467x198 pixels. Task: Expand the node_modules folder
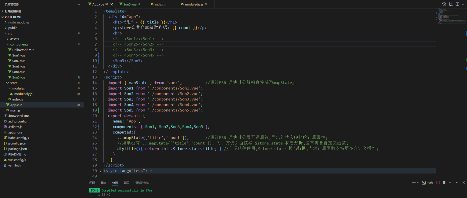42,22
